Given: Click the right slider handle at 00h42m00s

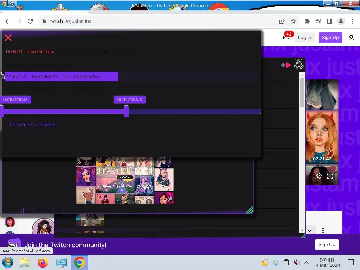Looking at the screenshot, I should click(x=126, y=111).
